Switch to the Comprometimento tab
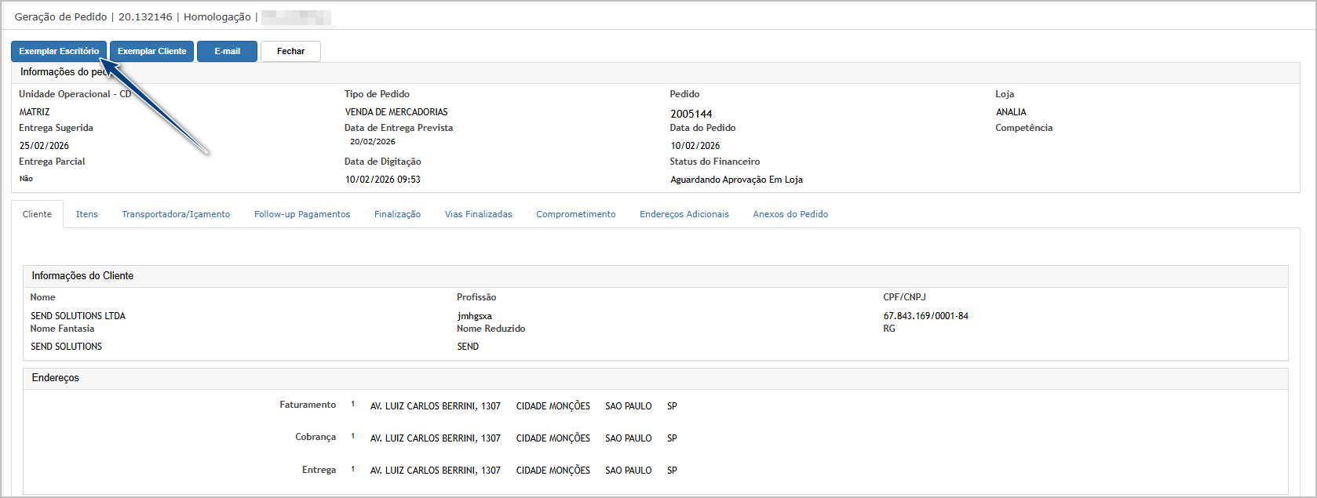The height and width of the screenshot is (498, 1317). (575, 214)
